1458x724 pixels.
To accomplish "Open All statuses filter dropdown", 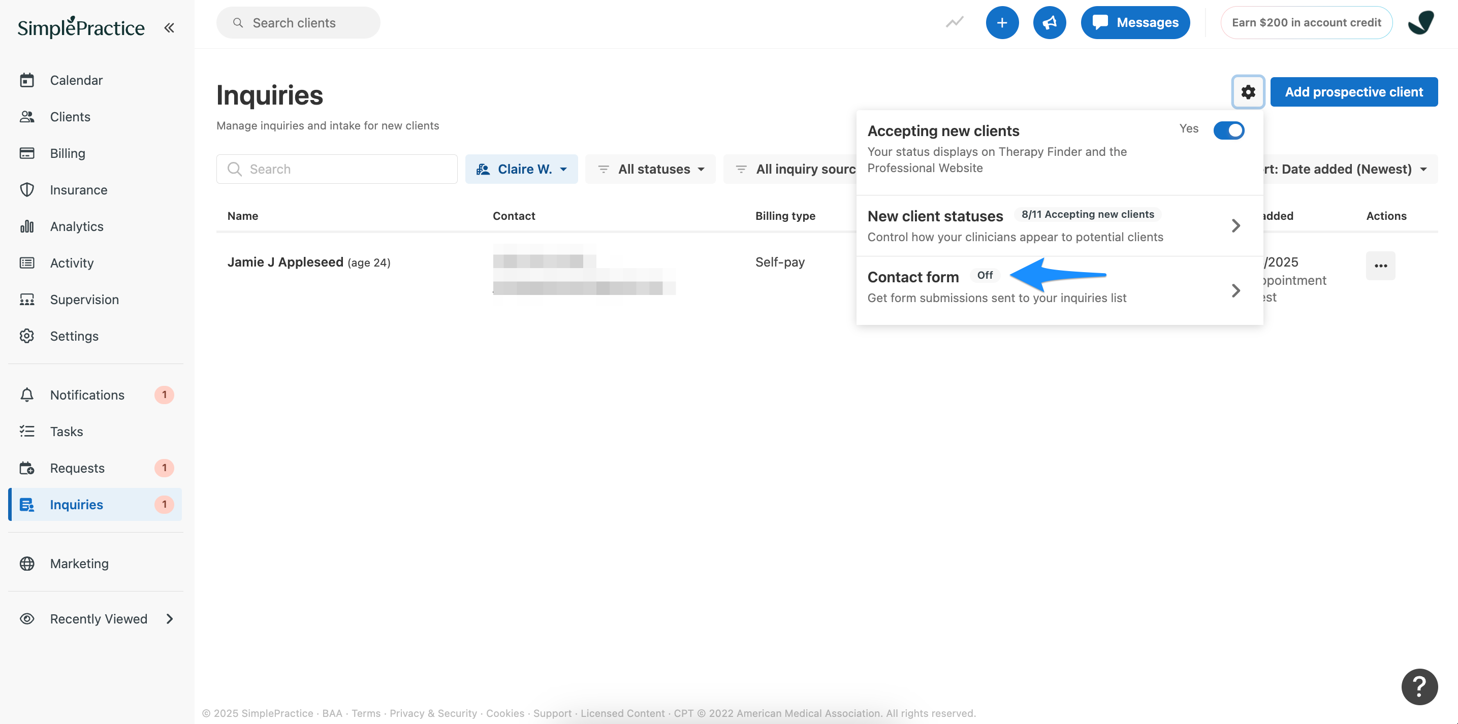I will coord(650,169).
